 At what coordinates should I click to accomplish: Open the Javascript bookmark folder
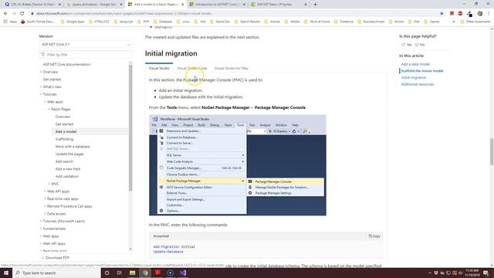(123, 22)
